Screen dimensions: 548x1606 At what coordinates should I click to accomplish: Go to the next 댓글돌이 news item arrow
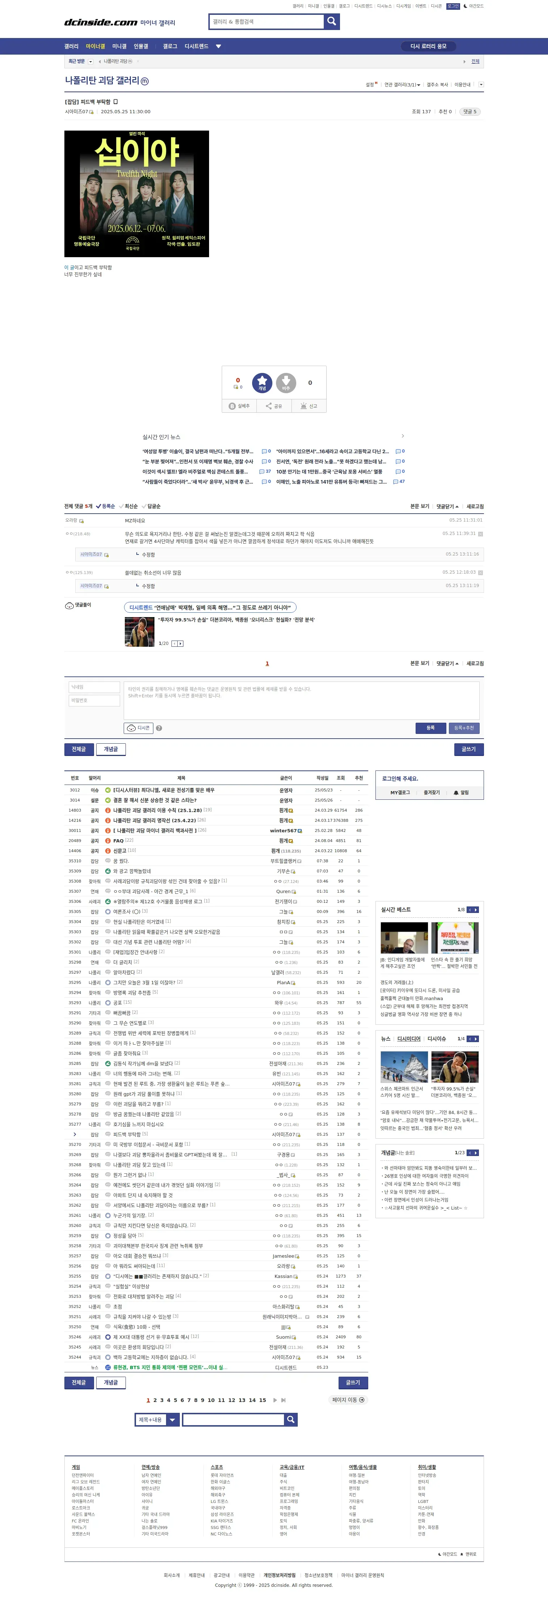coord(181,643)
